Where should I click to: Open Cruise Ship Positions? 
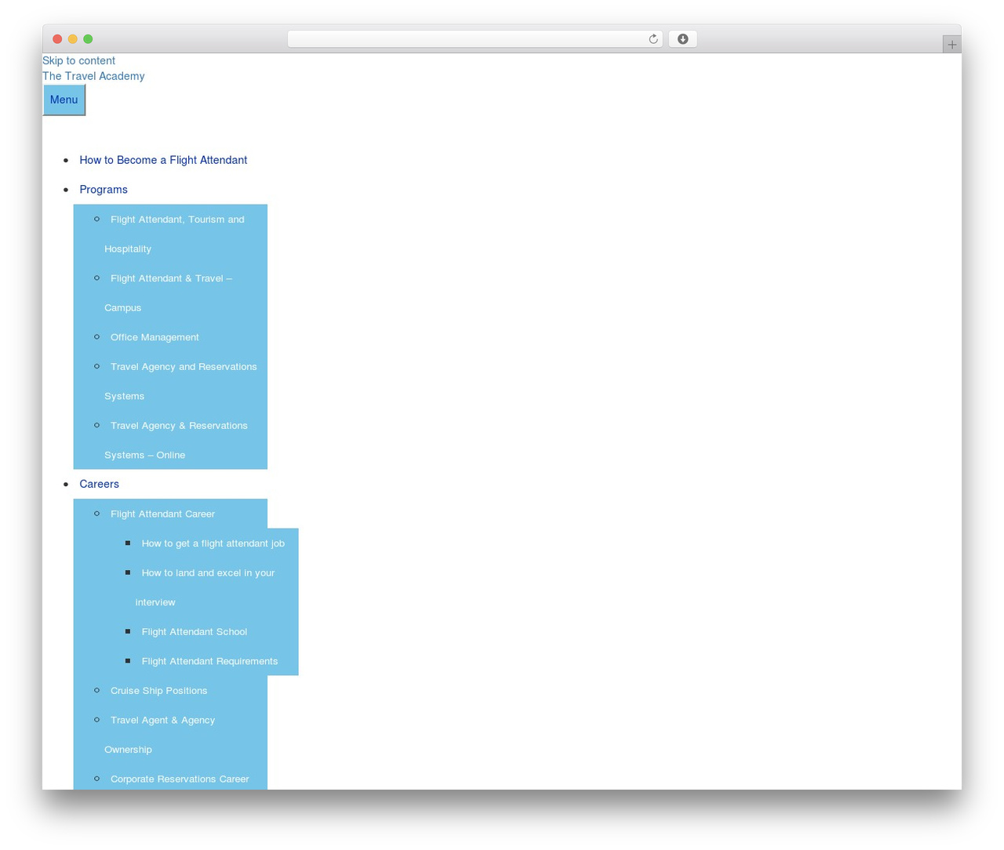(159, 691)
